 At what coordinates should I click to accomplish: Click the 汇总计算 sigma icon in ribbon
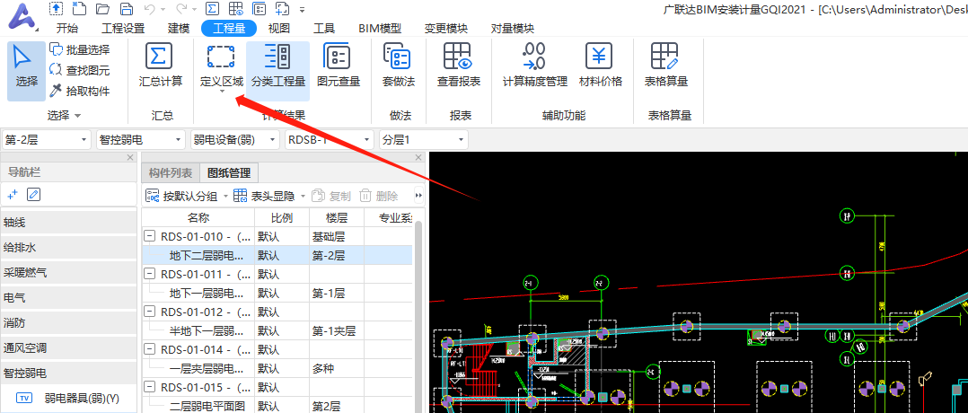click(x=159, y=57)
